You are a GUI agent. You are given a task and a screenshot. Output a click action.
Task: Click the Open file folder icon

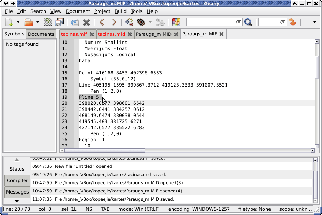pos(28,22)
